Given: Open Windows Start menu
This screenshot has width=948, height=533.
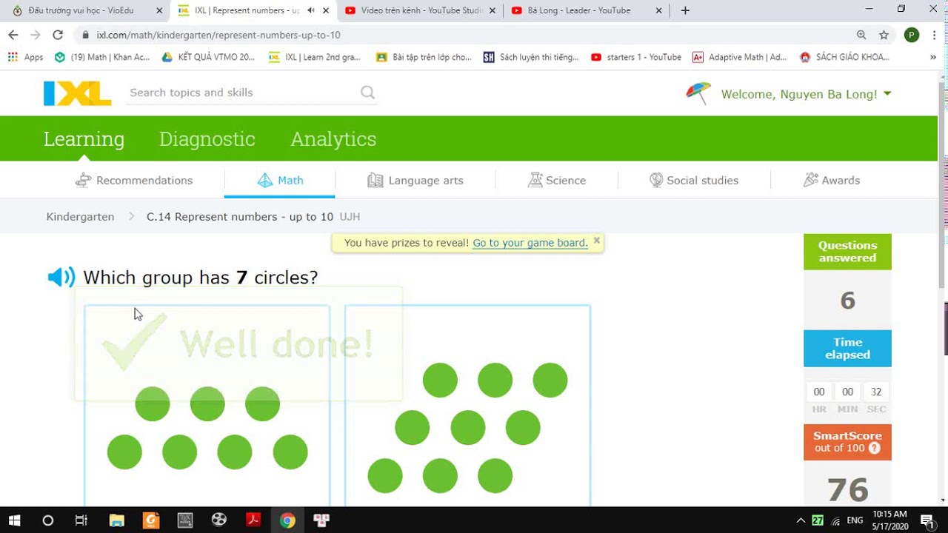Looking at the screenshot, I should click(x=14, y=520).
